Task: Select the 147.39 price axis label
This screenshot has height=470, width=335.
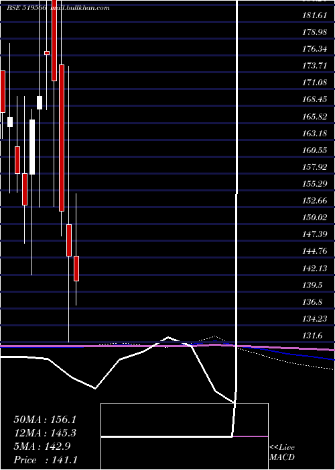Action: (x=315, y=234)
